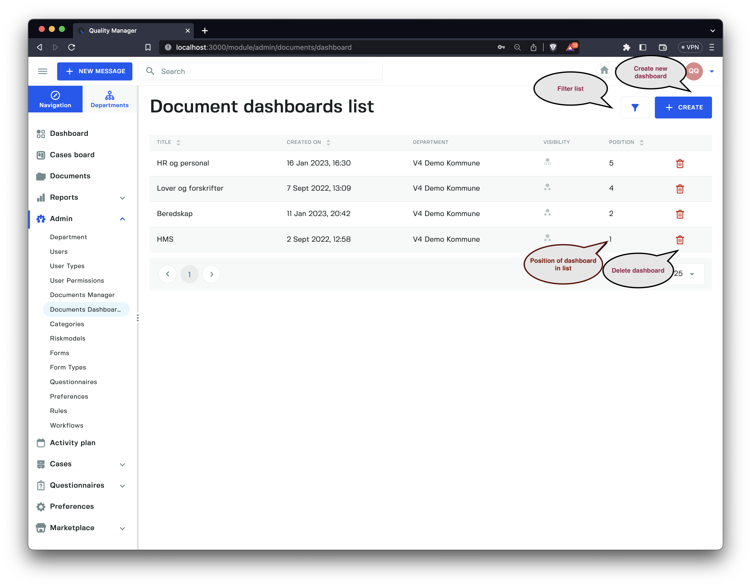Screen dimensions: 751x587
Task: Reload the page in browser
Action: tap(71, 48)
